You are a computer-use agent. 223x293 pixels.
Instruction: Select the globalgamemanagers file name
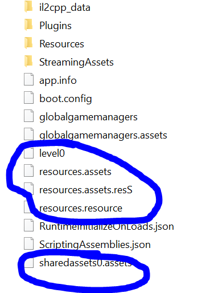88,117
